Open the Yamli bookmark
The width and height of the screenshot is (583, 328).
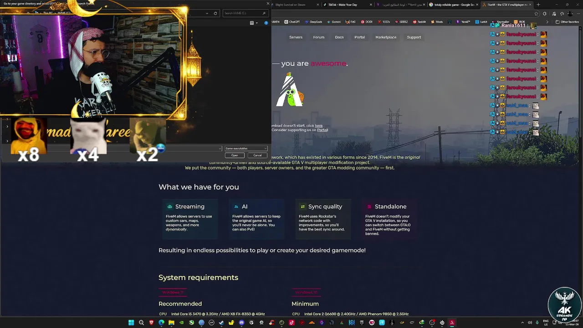pyautogui.click(x=463, y=22)
